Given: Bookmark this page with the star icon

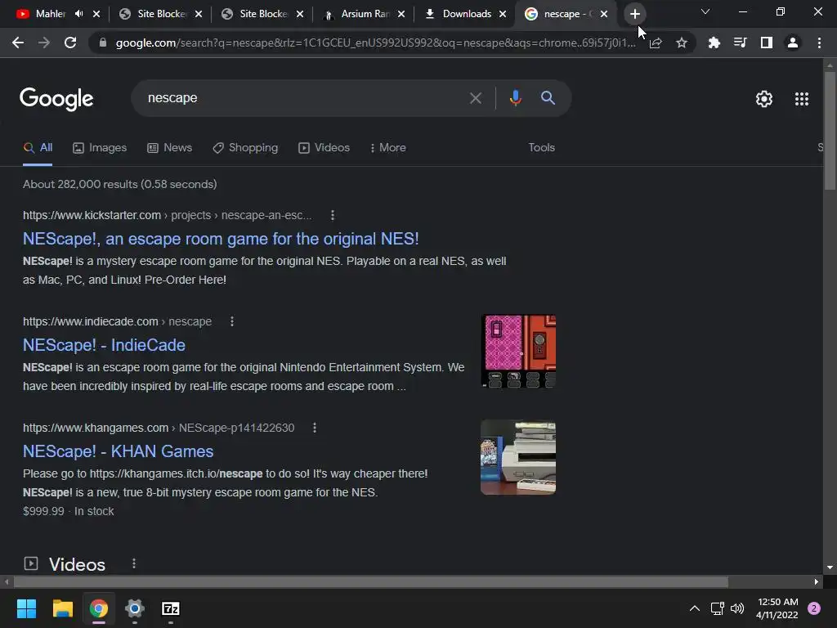Looking at the screenshot, I should coord(682,43).
